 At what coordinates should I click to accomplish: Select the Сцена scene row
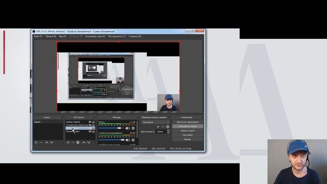[x=48, y=122]
